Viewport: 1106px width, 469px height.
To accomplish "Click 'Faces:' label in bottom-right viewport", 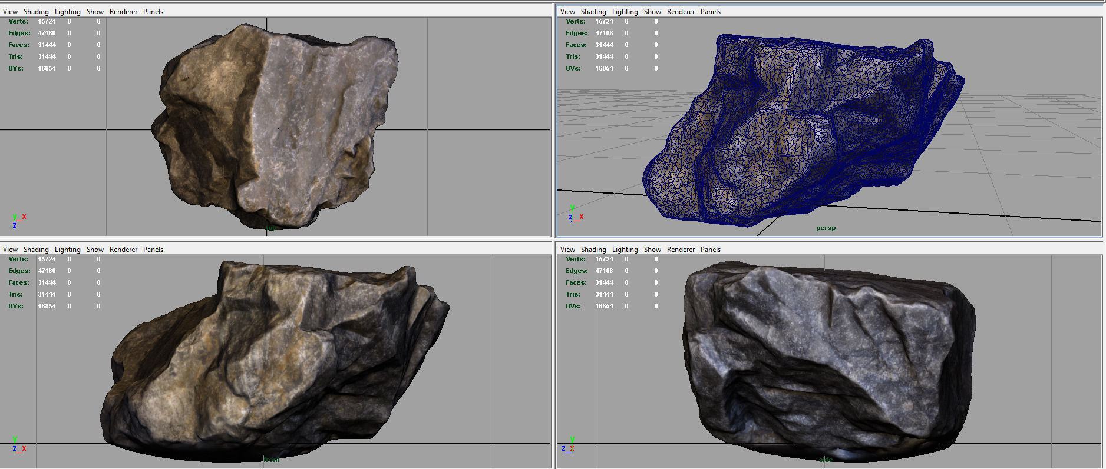I will coord(576,282).
